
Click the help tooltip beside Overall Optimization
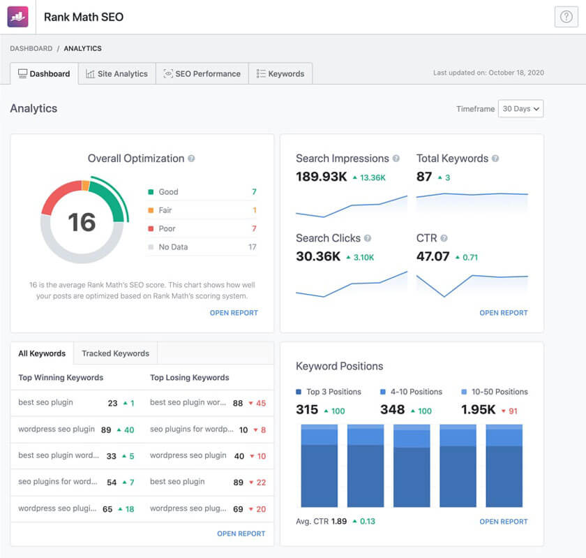tap(192, 159)
